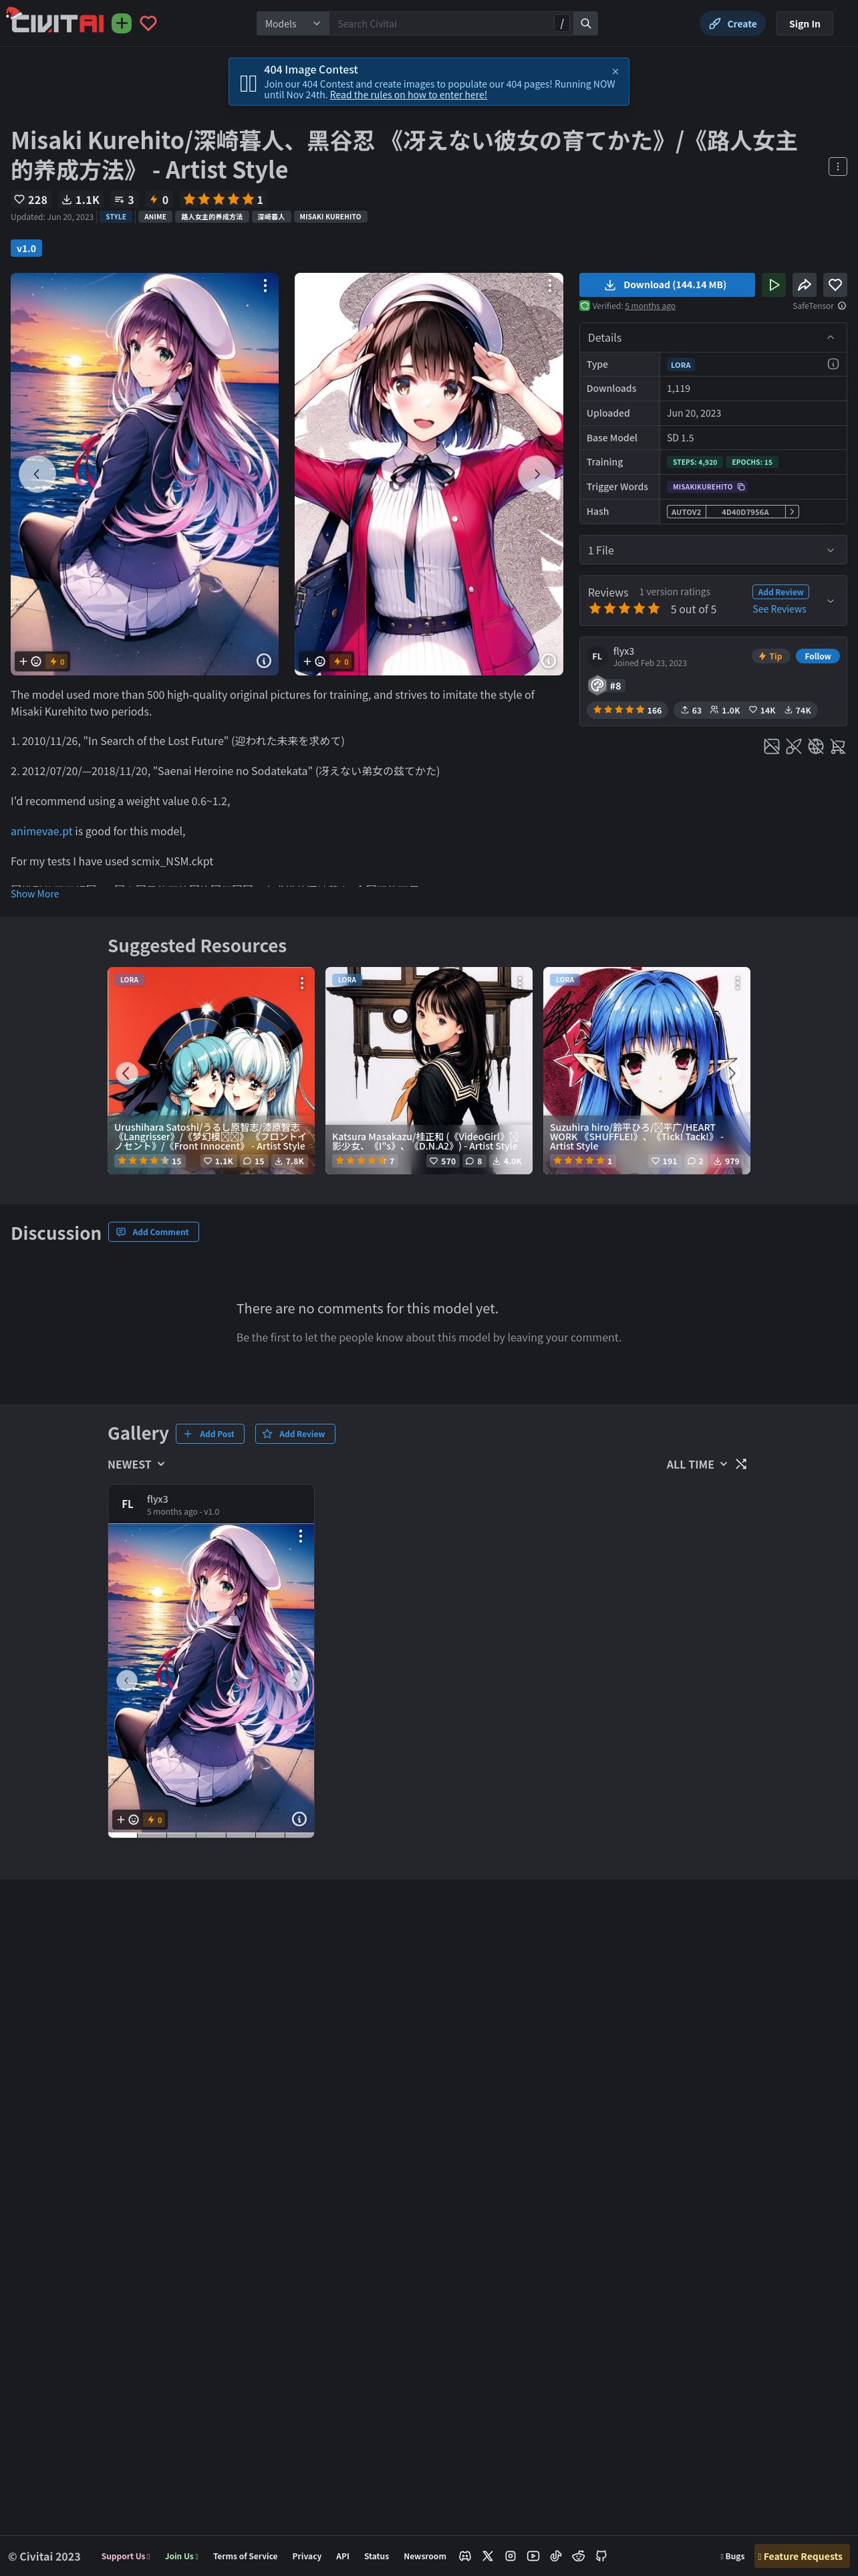Image resolution: width=858 pixels, height=2576 pixels.
Task: Open the Civitai home logo
Action: pos(56,22)
